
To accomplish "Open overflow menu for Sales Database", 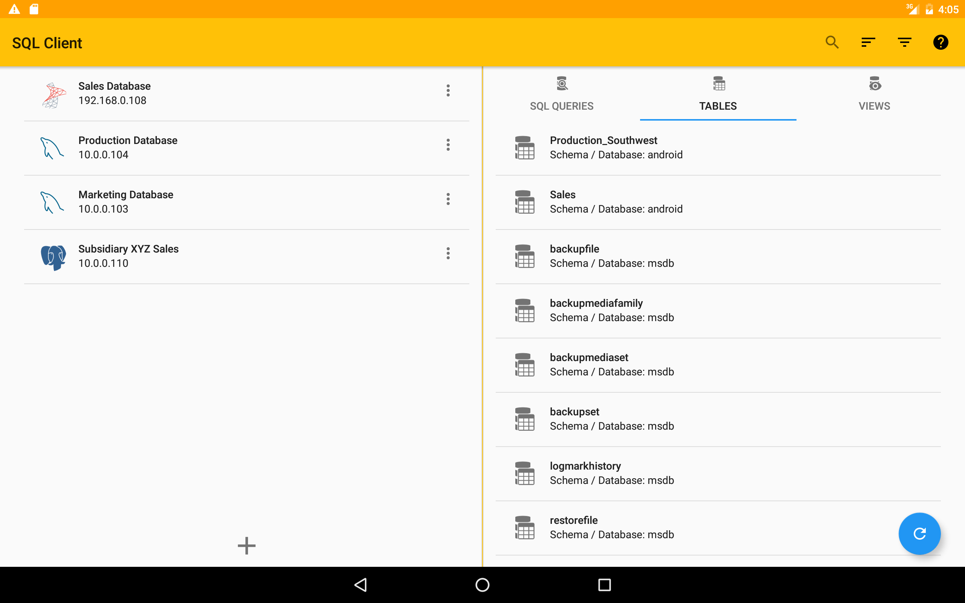I will 448,90.
